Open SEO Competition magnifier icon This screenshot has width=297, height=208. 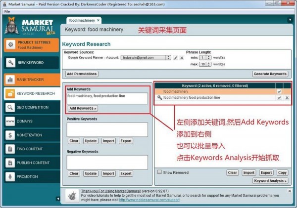10,107
